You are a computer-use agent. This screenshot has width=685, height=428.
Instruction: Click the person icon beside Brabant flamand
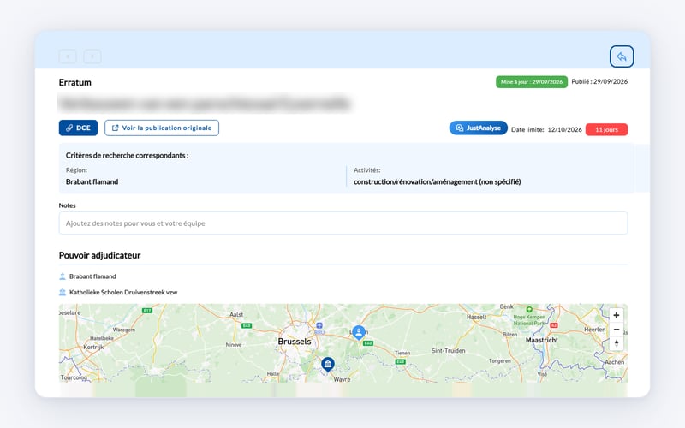pyautogui.click(x=62, y=276)
